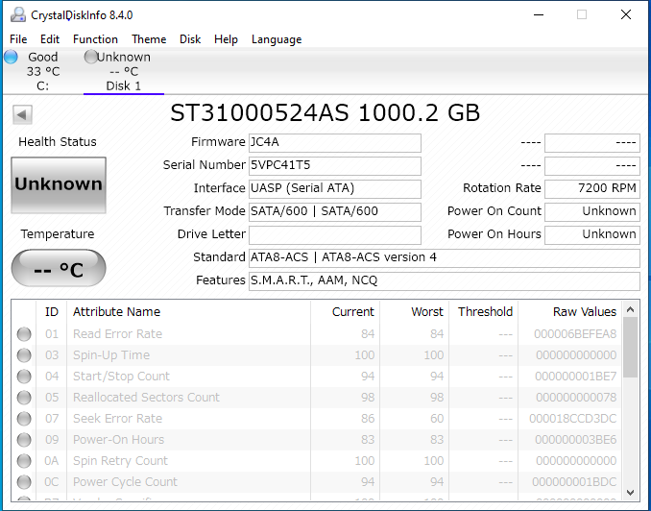Open the Disk menu

(x=190, y=39)
